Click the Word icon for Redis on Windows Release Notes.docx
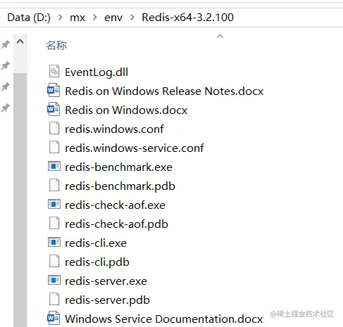343x327 pixels. tap(54, 90)
